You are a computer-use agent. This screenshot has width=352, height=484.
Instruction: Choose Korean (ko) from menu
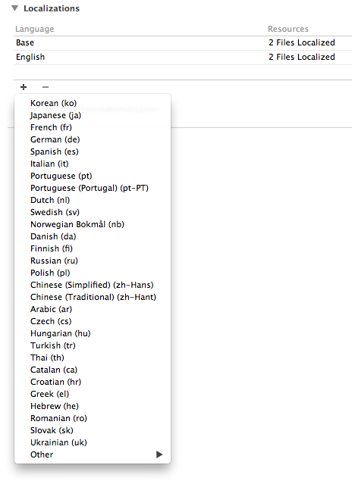[93, 103]
